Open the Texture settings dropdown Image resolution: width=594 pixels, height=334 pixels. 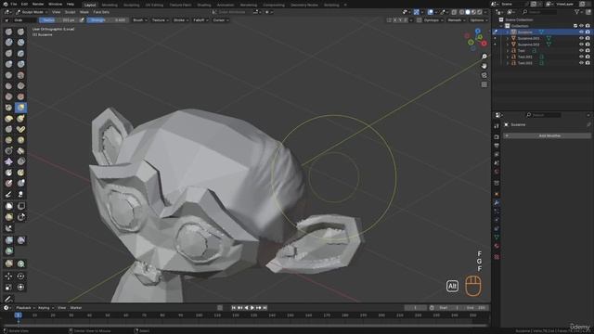coord(161,20)
